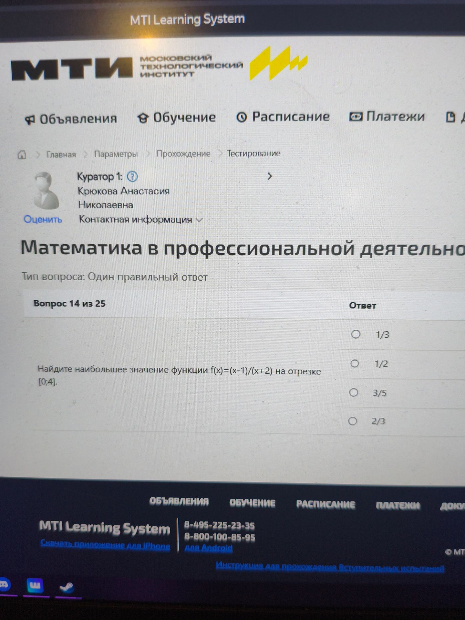This screenshot has width=465, height=620.
Task: Click the home icon in breadcrumbs
Action: click(x=22, y=155)
